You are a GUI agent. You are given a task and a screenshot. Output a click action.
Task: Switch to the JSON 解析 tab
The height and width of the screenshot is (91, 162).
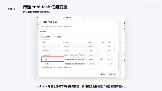(58, 37)
